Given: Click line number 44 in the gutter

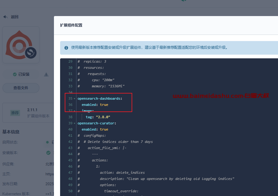Looking at the screenshot, I should click(70, 154).
